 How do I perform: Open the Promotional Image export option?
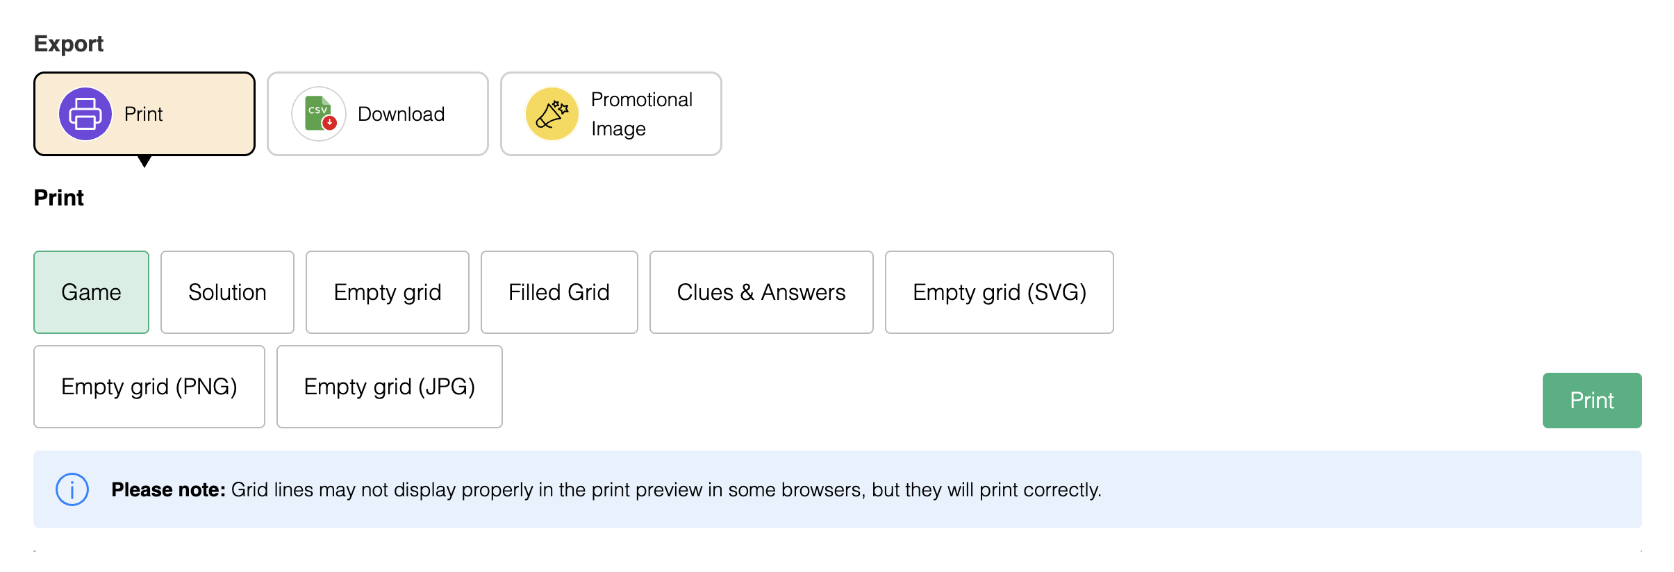click(x=611, y=114)
